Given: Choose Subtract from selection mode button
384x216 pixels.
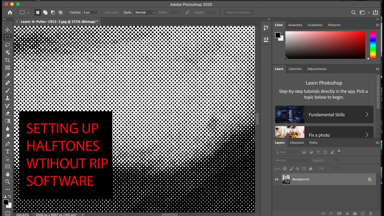Looking at the screenshot, I should point(53,12).
